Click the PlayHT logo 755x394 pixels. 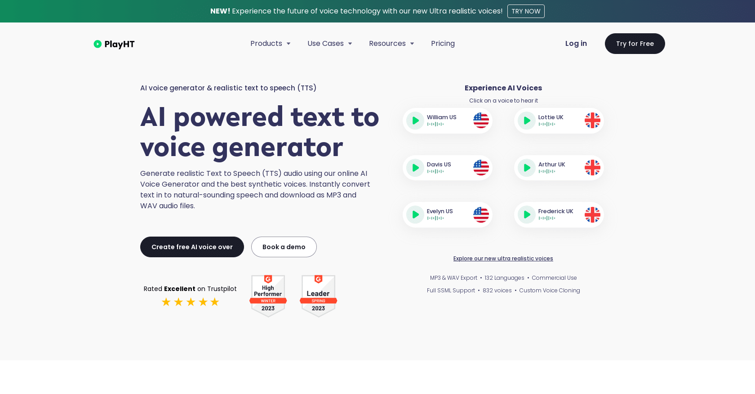114,44
